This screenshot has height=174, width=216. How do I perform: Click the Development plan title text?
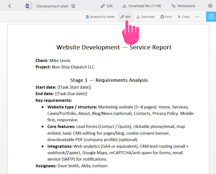(52, 6)
